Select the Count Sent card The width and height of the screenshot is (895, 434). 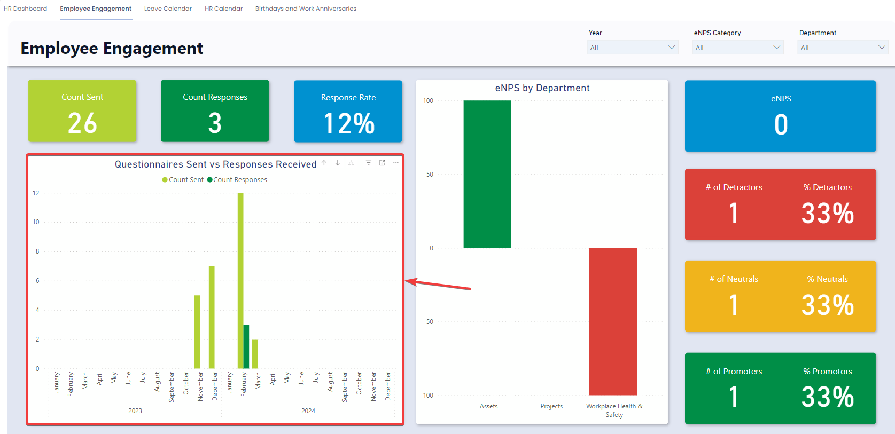(82, 111)
